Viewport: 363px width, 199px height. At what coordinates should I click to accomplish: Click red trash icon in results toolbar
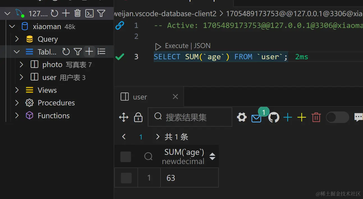point(316,117)
